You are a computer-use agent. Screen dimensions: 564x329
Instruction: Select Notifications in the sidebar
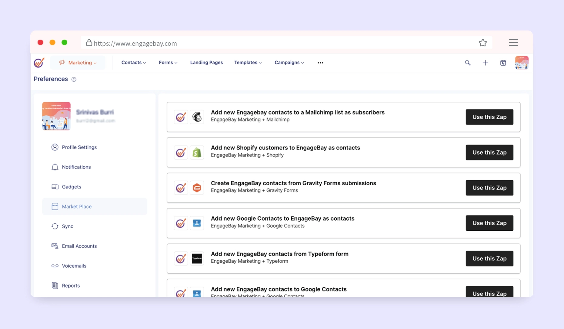(95, 167)
